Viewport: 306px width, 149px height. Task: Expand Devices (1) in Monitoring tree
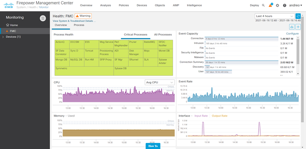[x=3, y=37]
